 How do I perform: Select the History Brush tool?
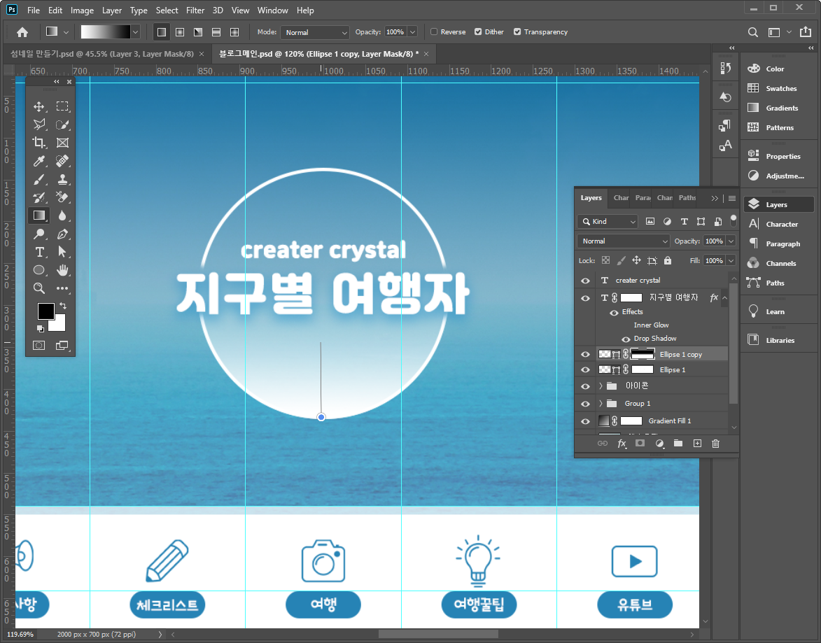tap(39, 197)
